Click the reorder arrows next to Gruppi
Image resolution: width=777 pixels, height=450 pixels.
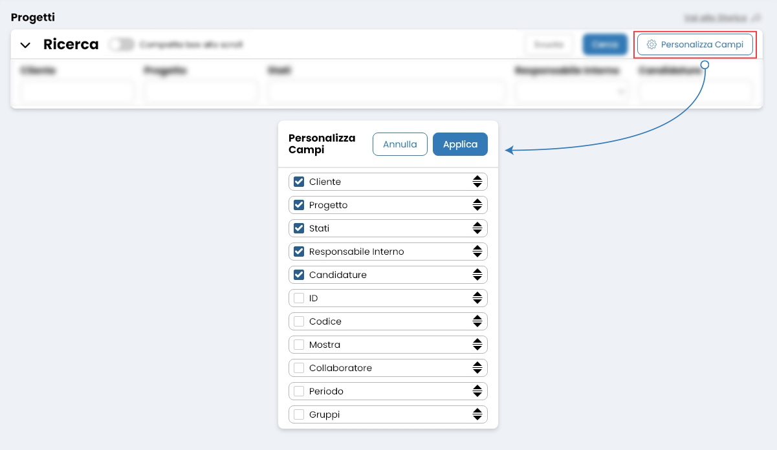pyautogui.click(x=477, y=414)
